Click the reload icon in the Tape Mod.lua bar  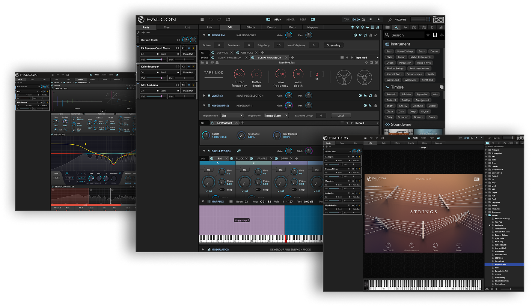366,63
